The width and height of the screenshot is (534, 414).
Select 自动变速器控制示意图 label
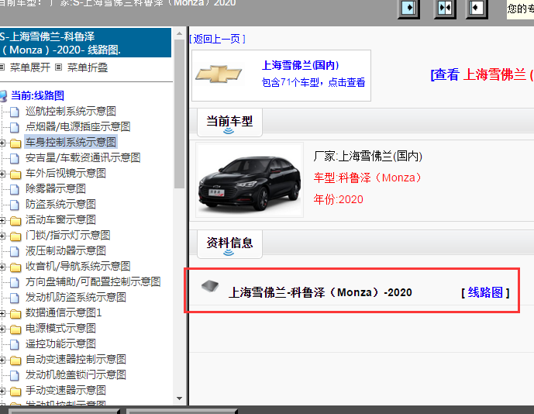pyautogui.click(x=76, y=360)
